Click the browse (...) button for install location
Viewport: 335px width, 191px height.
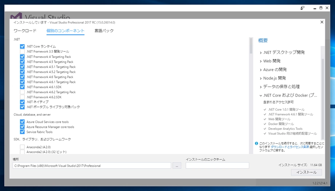[x=177, y=166]
